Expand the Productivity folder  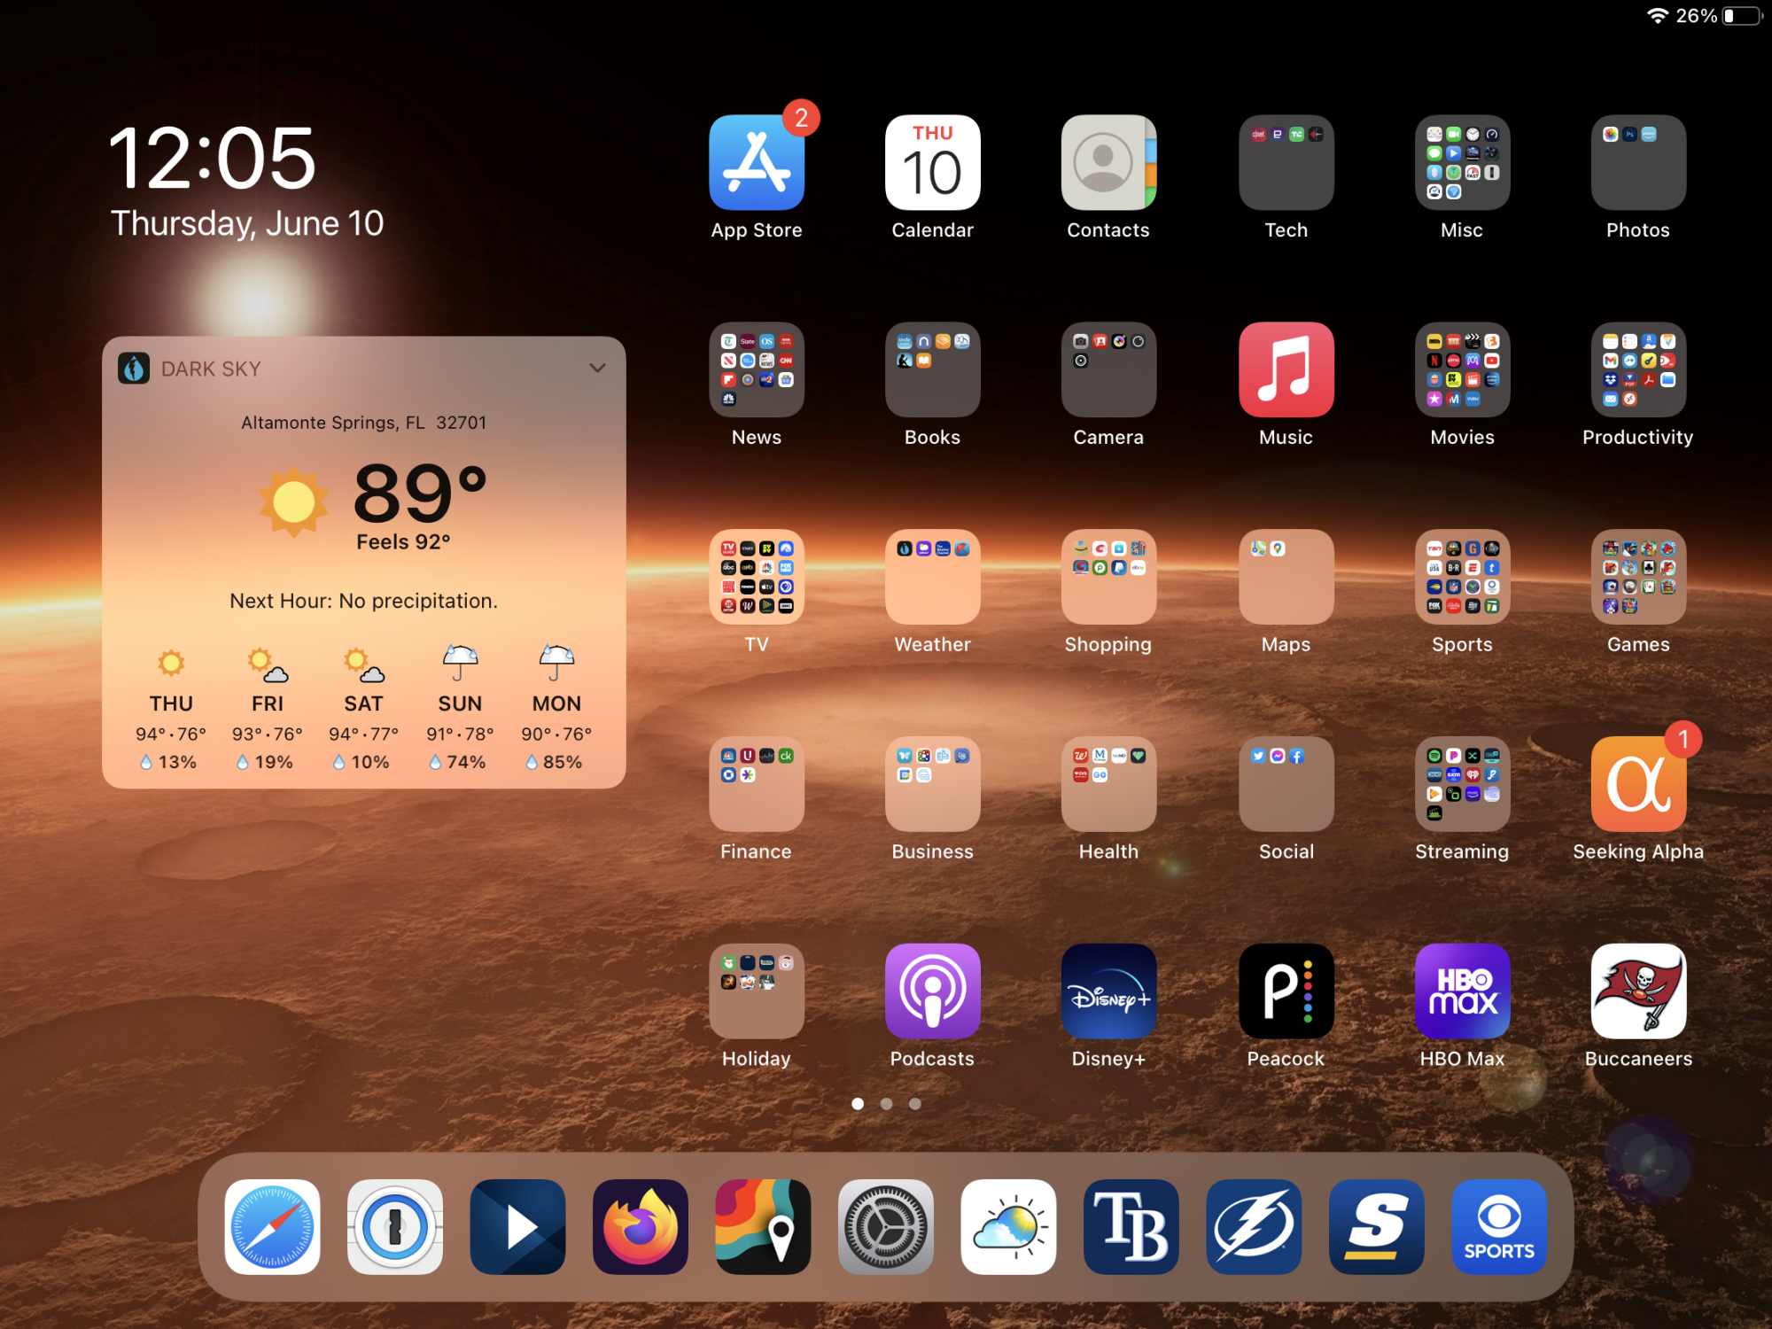1638,369
